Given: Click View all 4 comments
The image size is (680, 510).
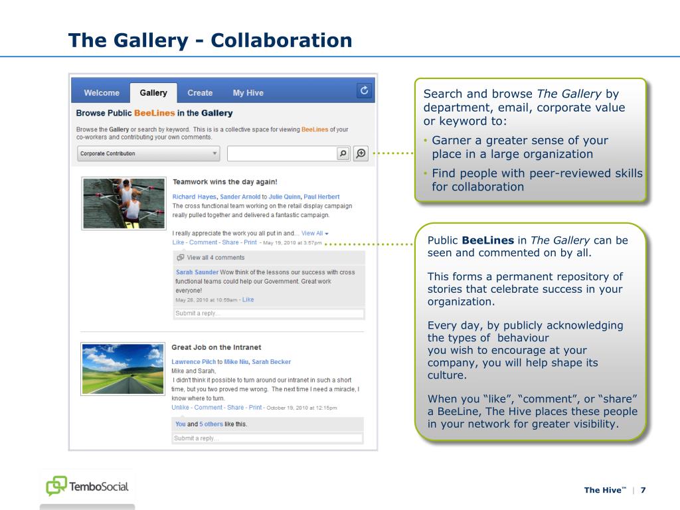Looking at the screenshot, I should click(x=216, y=258).
